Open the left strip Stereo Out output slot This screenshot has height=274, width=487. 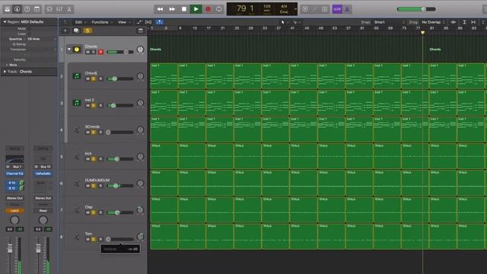[14, 198]
